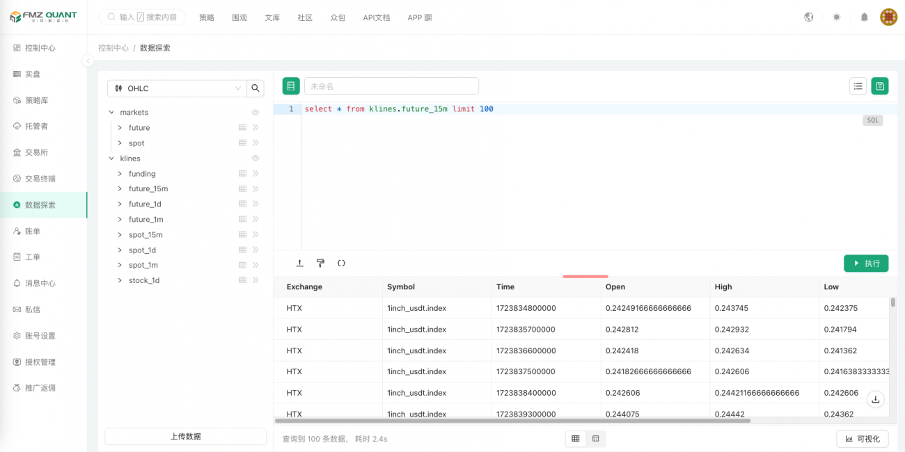905x452 pixels.
Task: Click the 上传数据 button
Action: click(185, 436)
